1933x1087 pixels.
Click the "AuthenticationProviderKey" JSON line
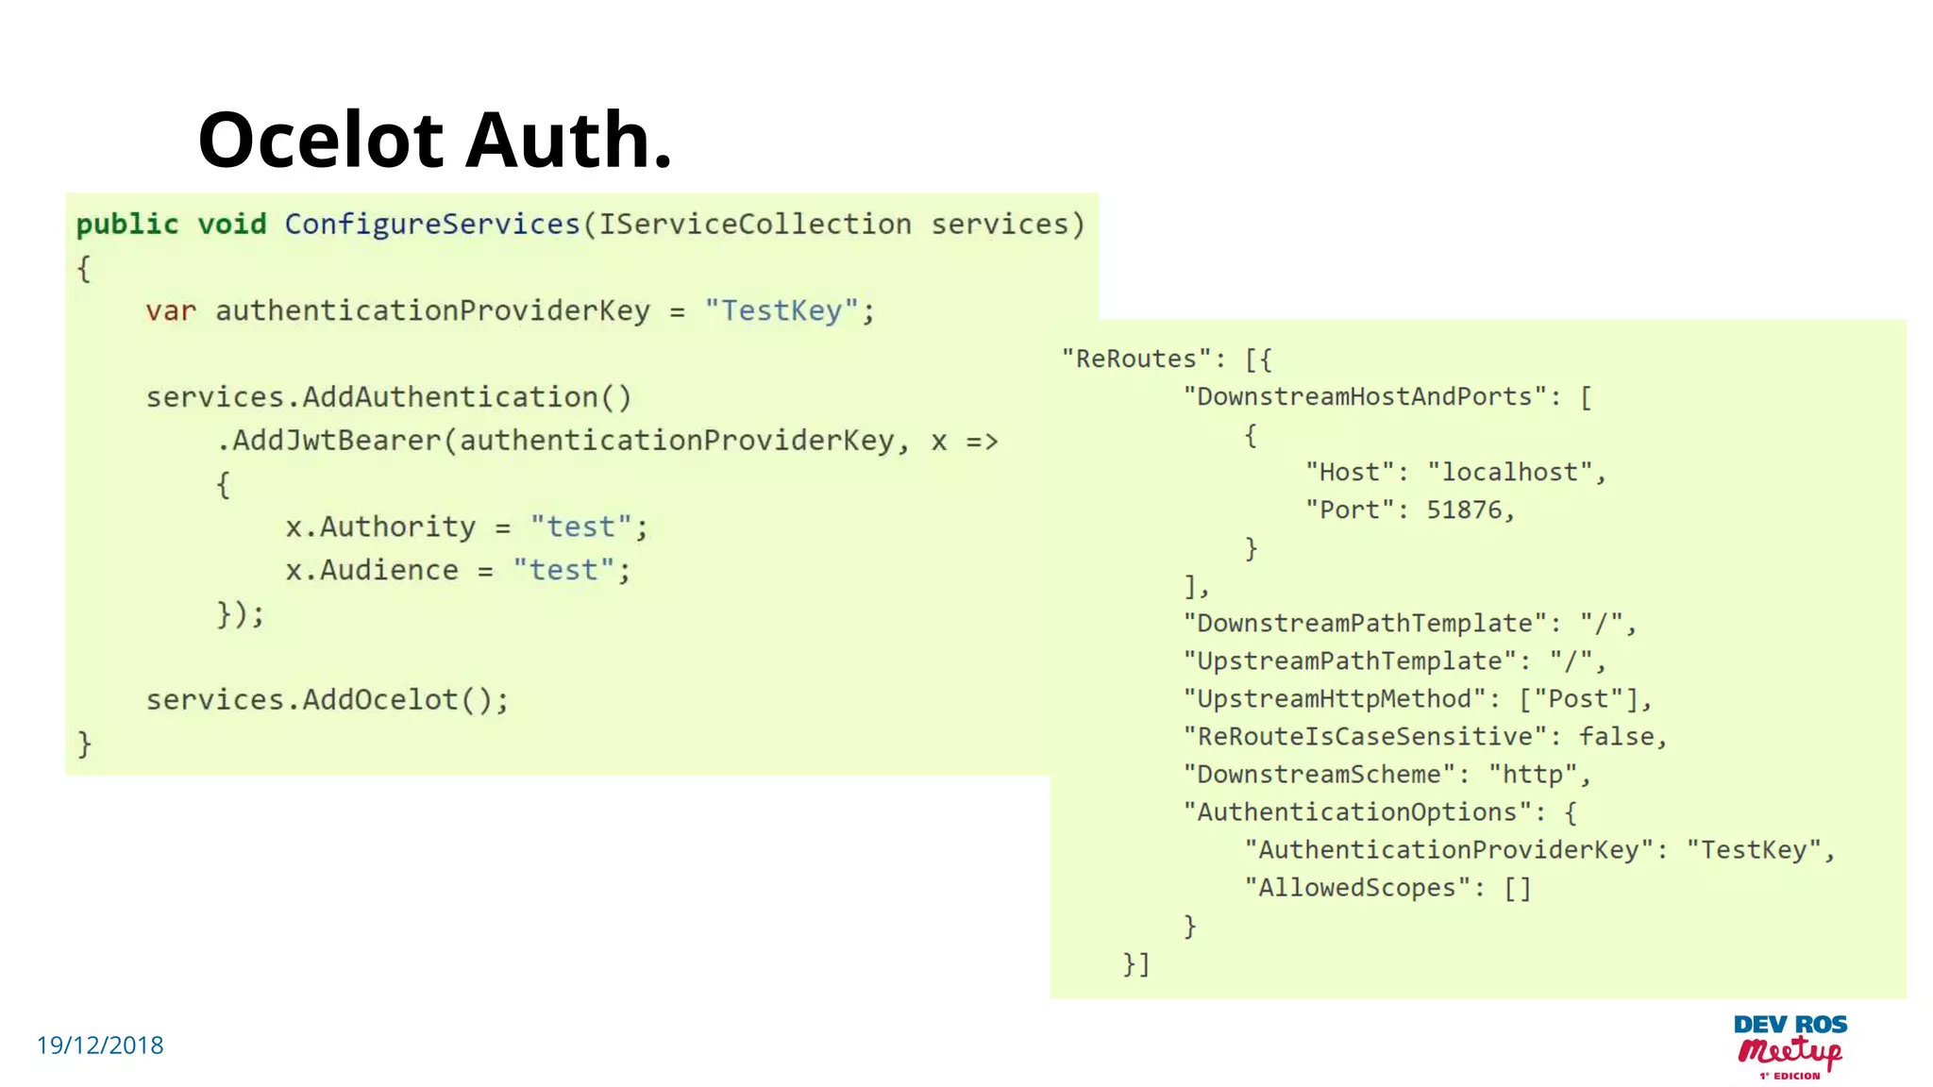pos(1538,849)
